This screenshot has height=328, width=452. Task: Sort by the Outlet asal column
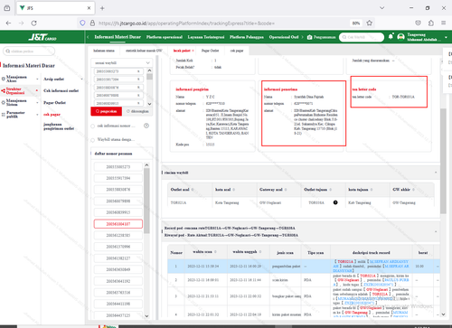coord(193,190)
